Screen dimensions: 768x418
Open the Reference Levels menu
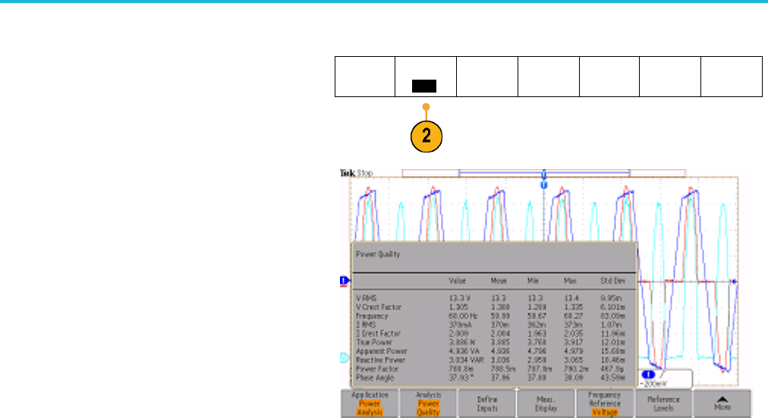tap(663, 401)
